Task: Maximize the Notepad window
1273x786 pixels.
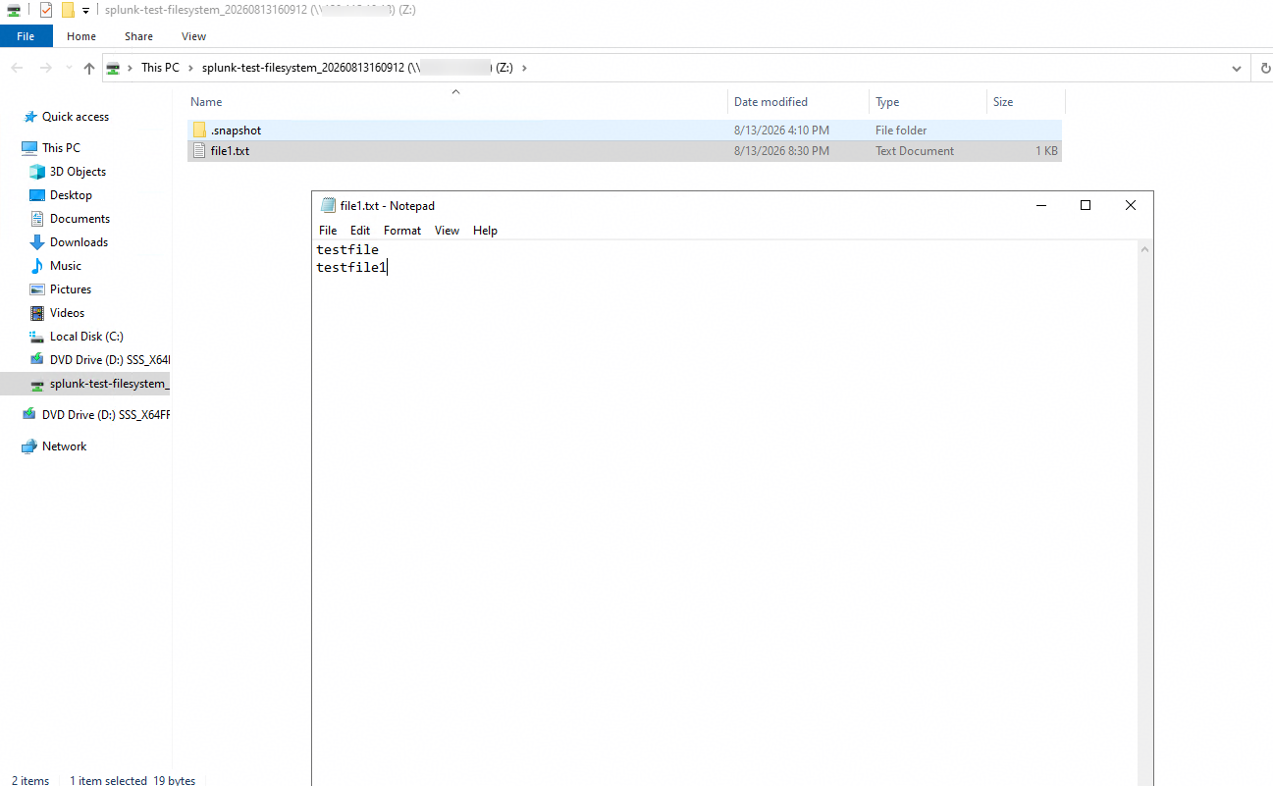Action: pyautogui.click(x=1086, y=205)
